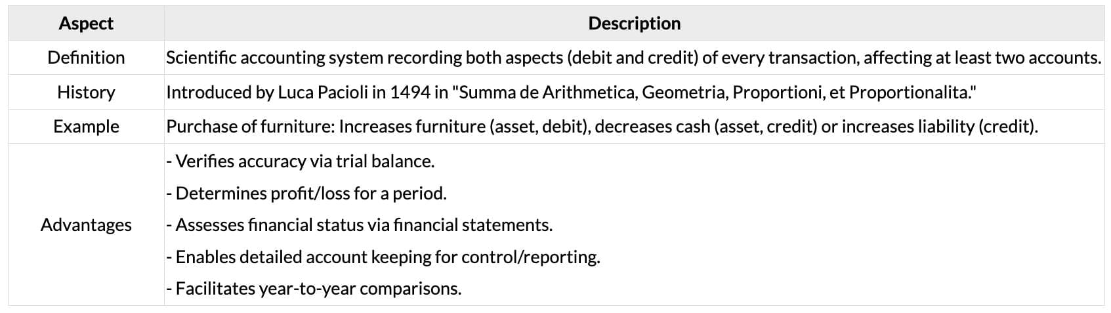The image size is (1111, 313).
Task: Select the Advantages row label
Action: pyautogui.click(x=86, y=225)
